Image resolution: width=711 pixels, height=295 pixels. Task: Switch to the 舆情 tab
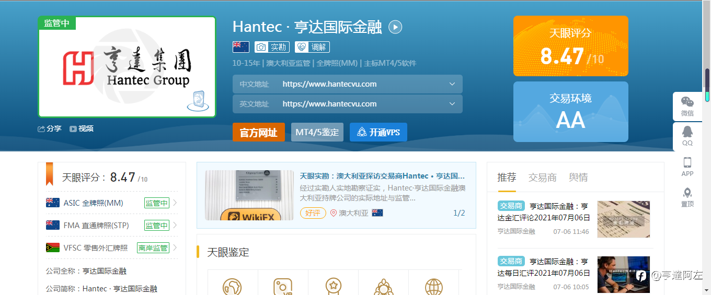[578, 178]
